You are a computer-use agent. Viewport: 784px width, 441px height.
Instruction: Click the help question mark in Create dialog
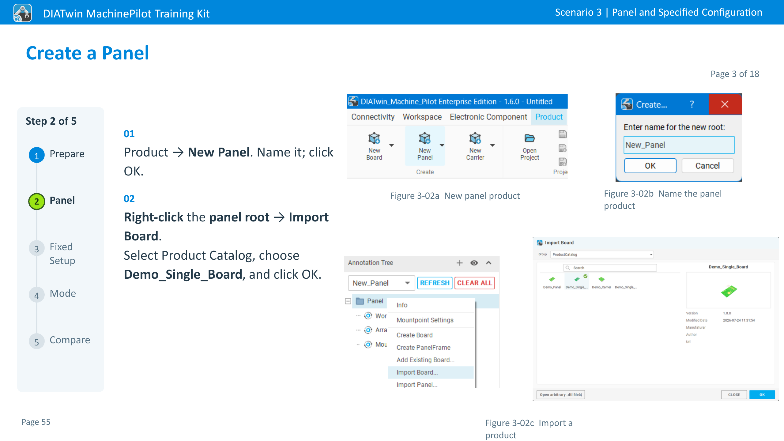(692, 104)
